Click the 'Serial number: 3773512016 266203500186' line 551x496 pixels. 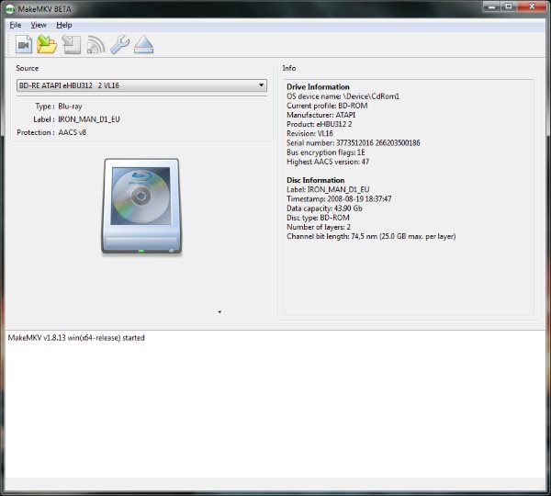coord(354,143)
